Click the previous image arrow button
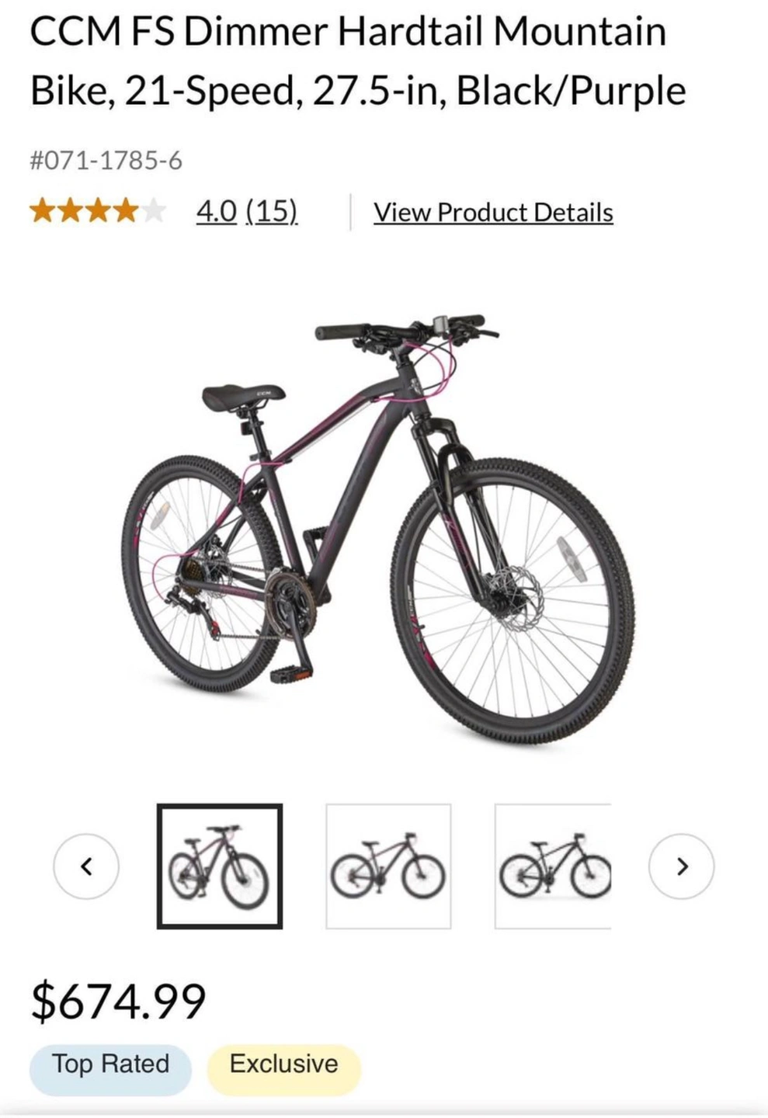The image size is (768, 1118). [x=86, y=866]
